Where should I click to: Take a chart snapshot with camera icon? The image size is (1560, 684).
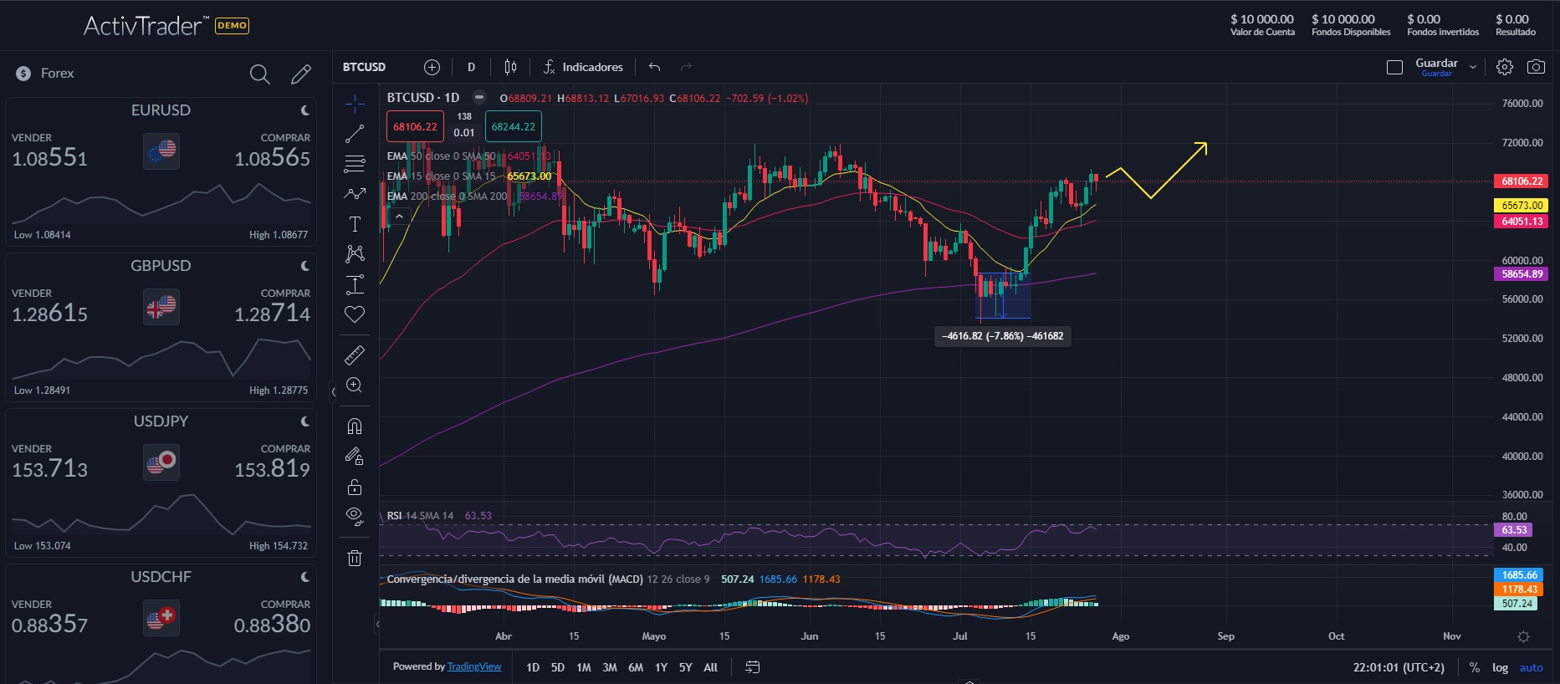click(x=1536, y=67)
